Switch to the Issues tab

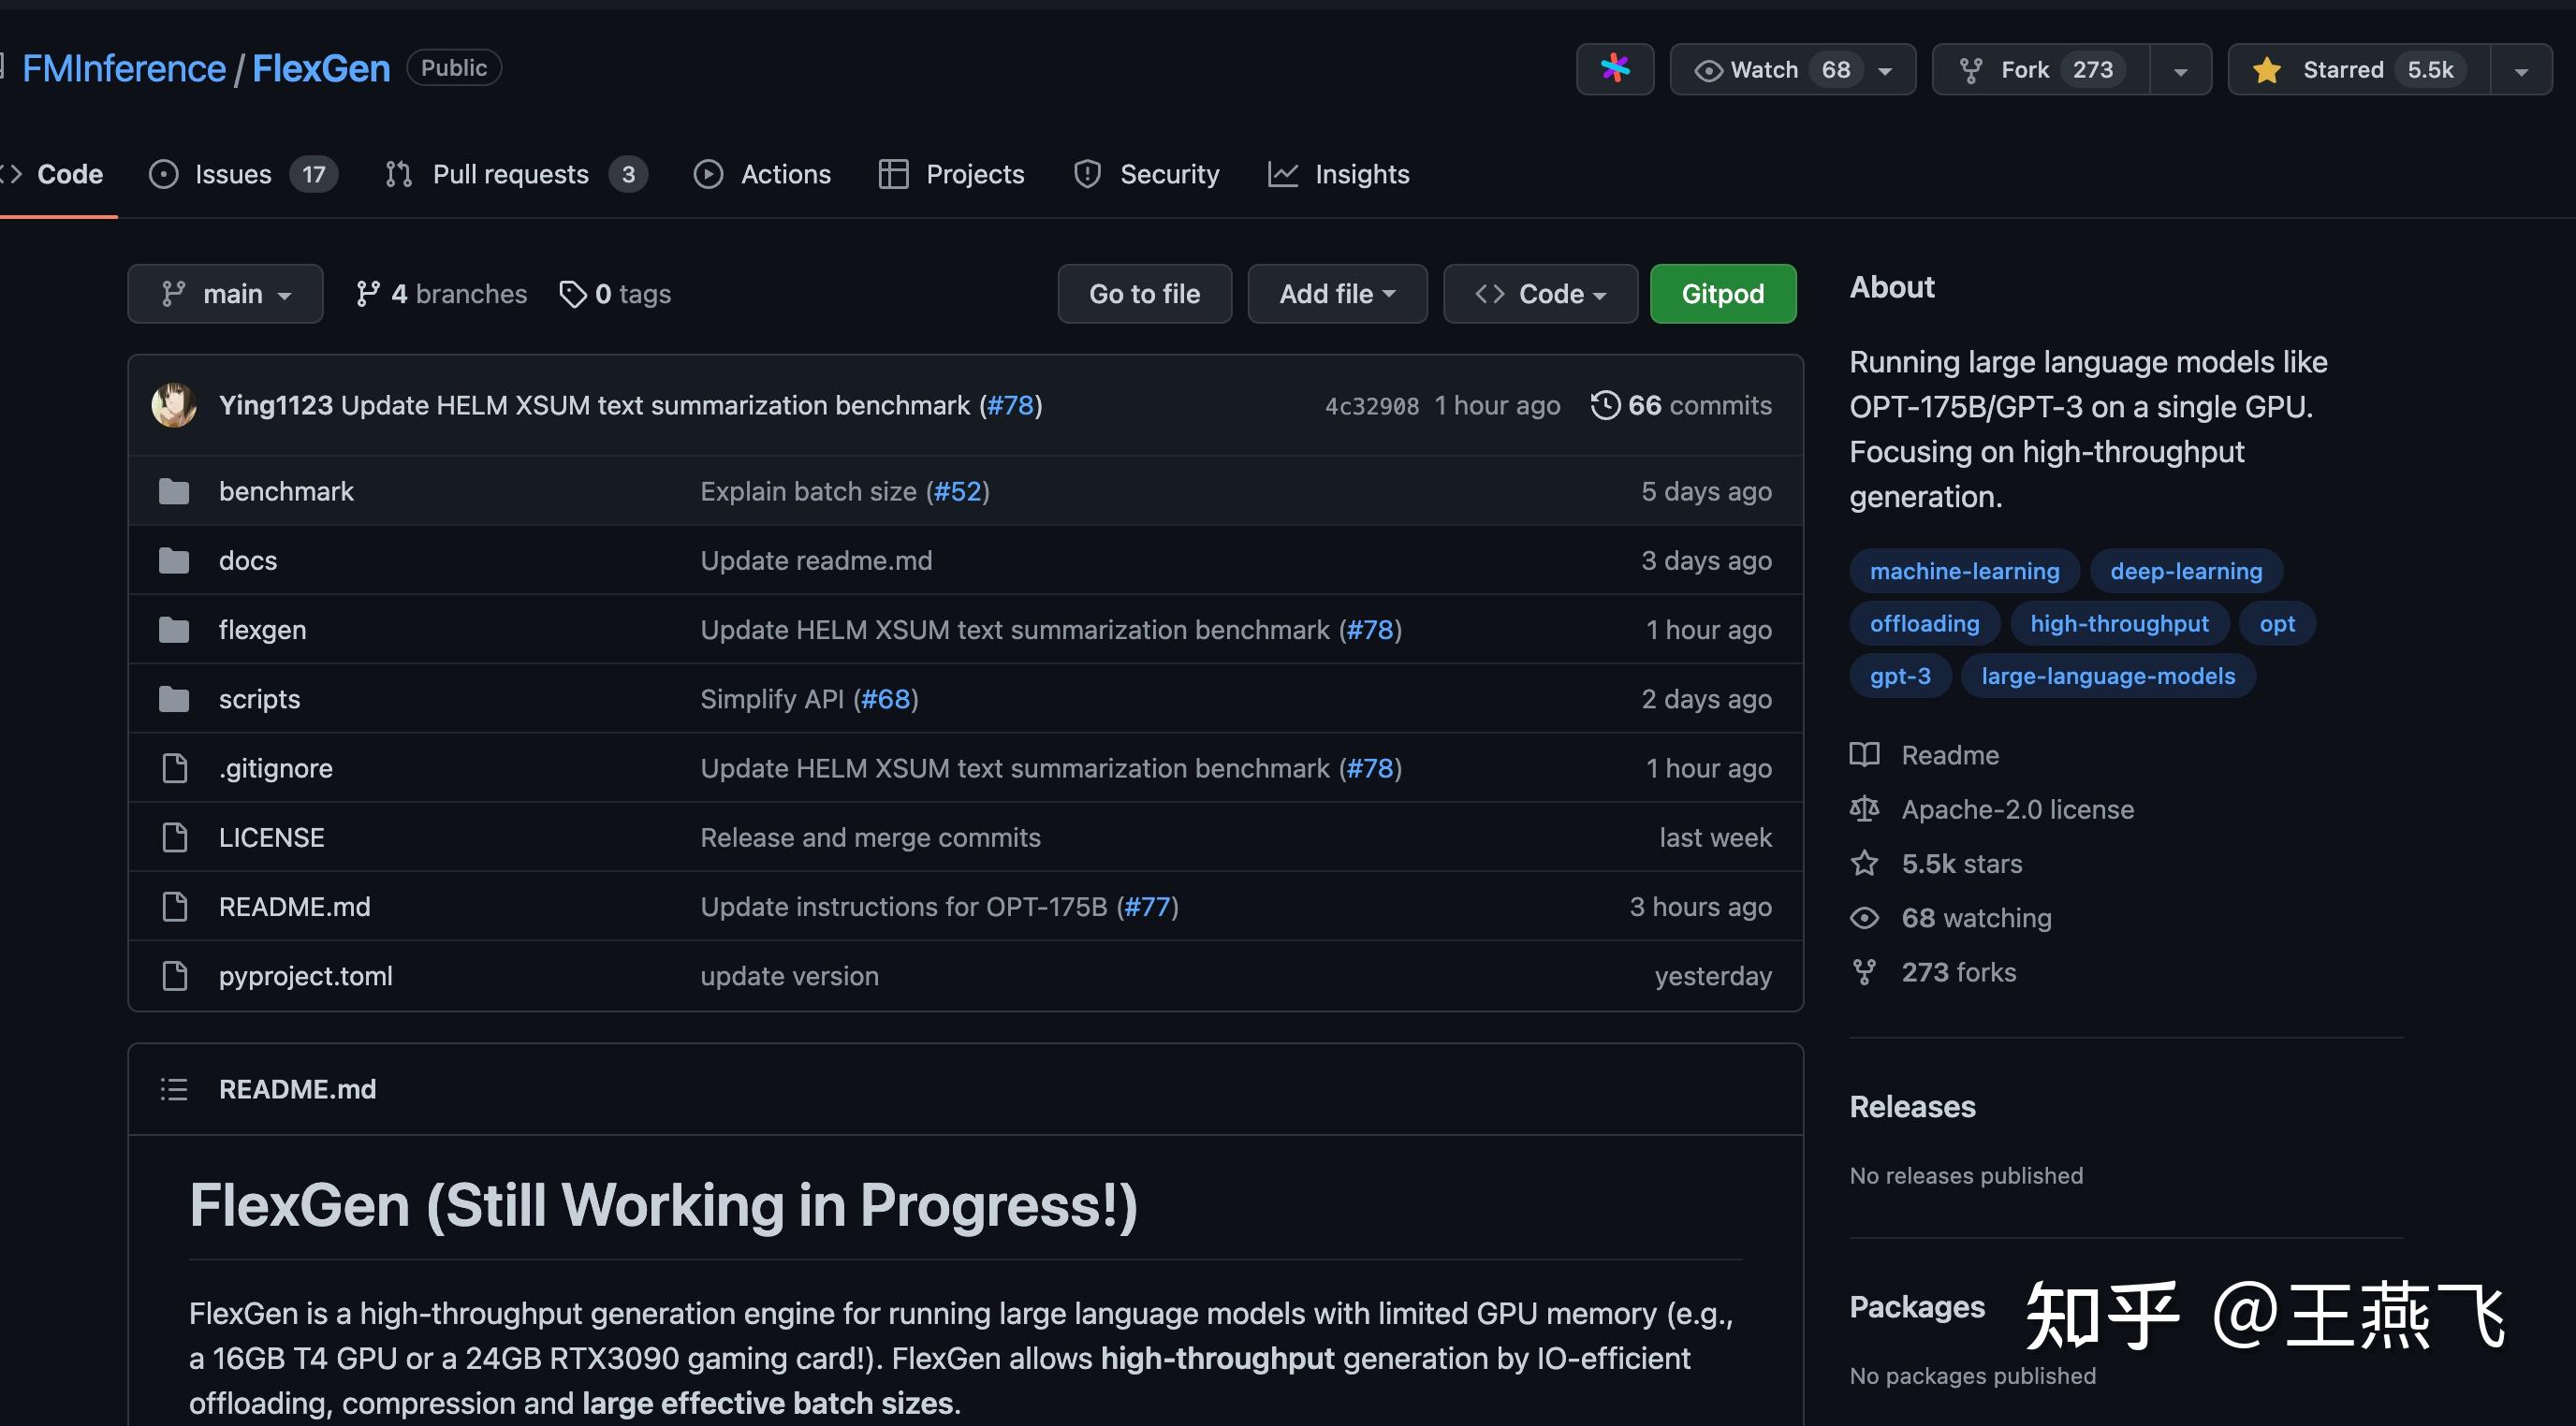236,173
